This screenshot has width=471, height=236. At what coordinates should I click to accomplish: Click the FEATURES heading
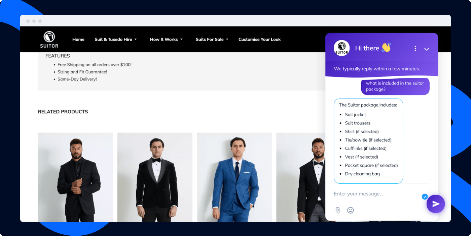click(58, 56)
